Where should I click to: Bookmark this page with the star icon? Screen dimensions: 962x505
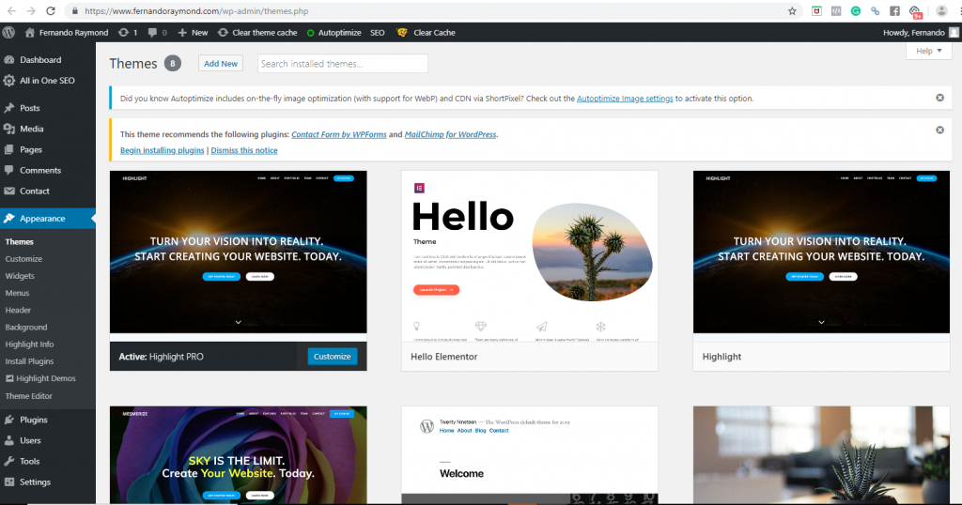pos(792,11)
